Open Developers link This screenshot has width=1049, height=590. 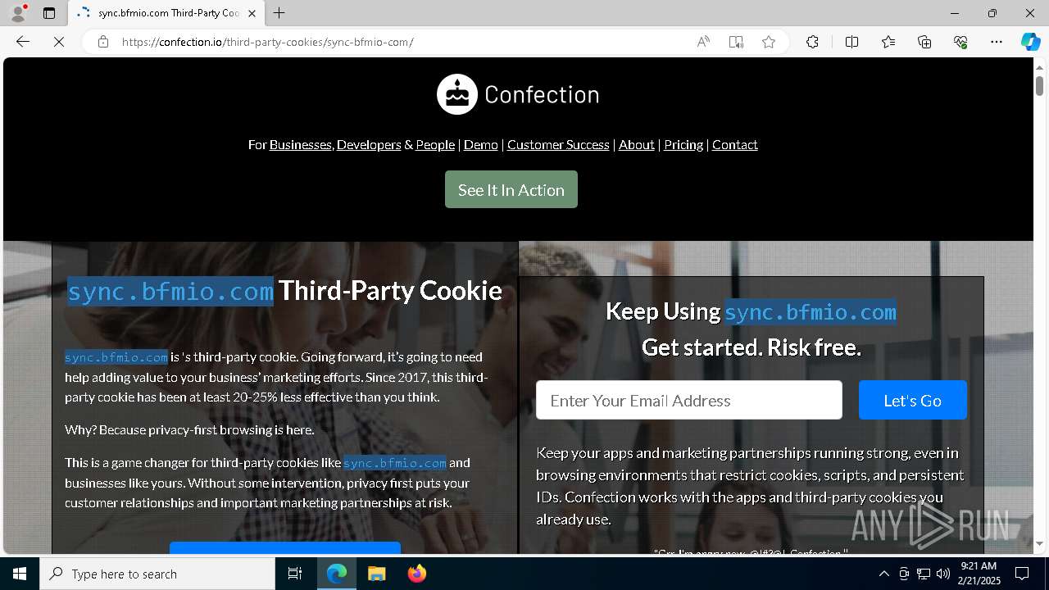tap(369, 144)
